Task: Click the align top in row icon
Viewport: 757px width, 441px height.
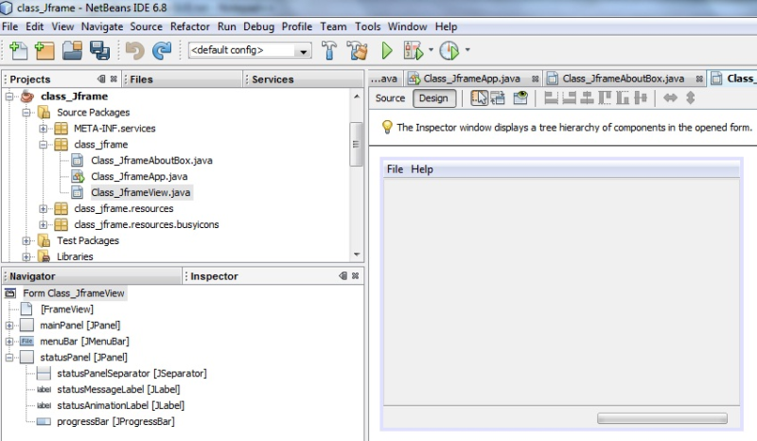Action: [x=605, y=98]
